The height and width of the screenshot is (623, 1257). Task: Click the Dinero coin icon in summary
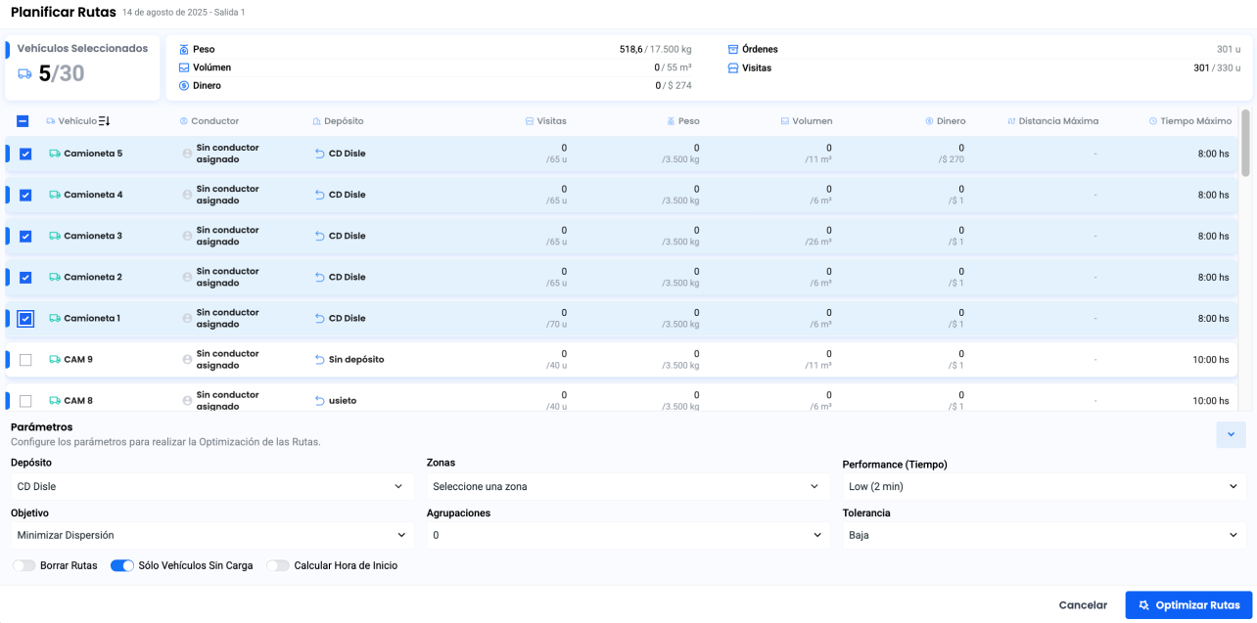point(184,86)
